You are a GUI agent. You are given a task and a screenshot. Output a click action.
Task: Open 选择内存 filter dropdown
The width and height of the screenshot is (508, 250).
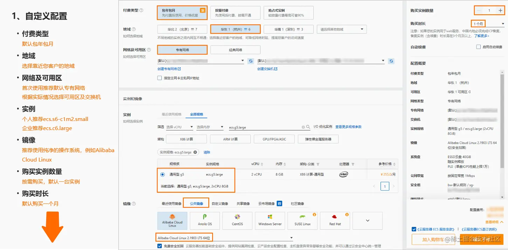pyautogui.click(x=210, y=127)
